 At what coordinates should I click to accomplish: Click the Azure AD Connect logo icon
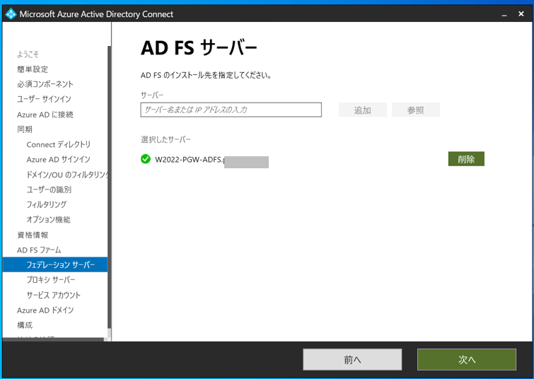point(11,14)
